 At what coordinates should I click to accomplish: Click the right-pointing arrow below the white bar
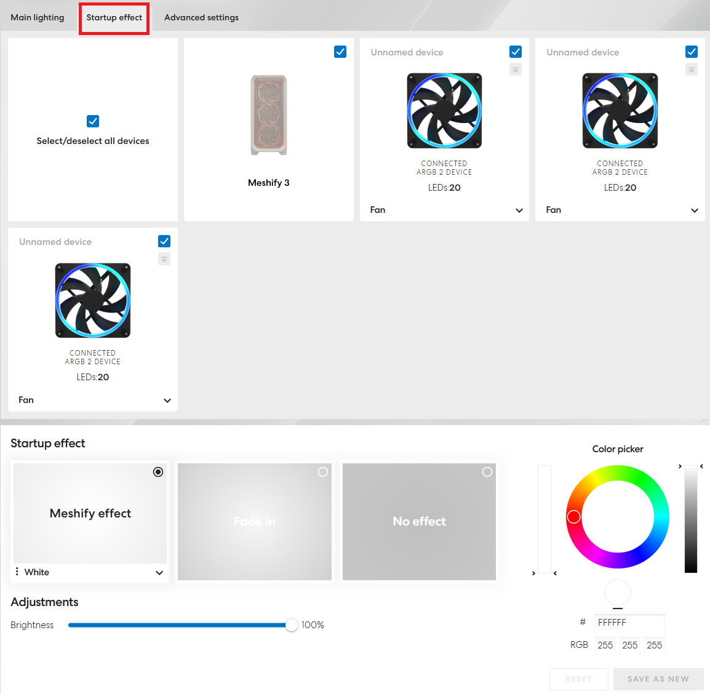tap(533, 573)
